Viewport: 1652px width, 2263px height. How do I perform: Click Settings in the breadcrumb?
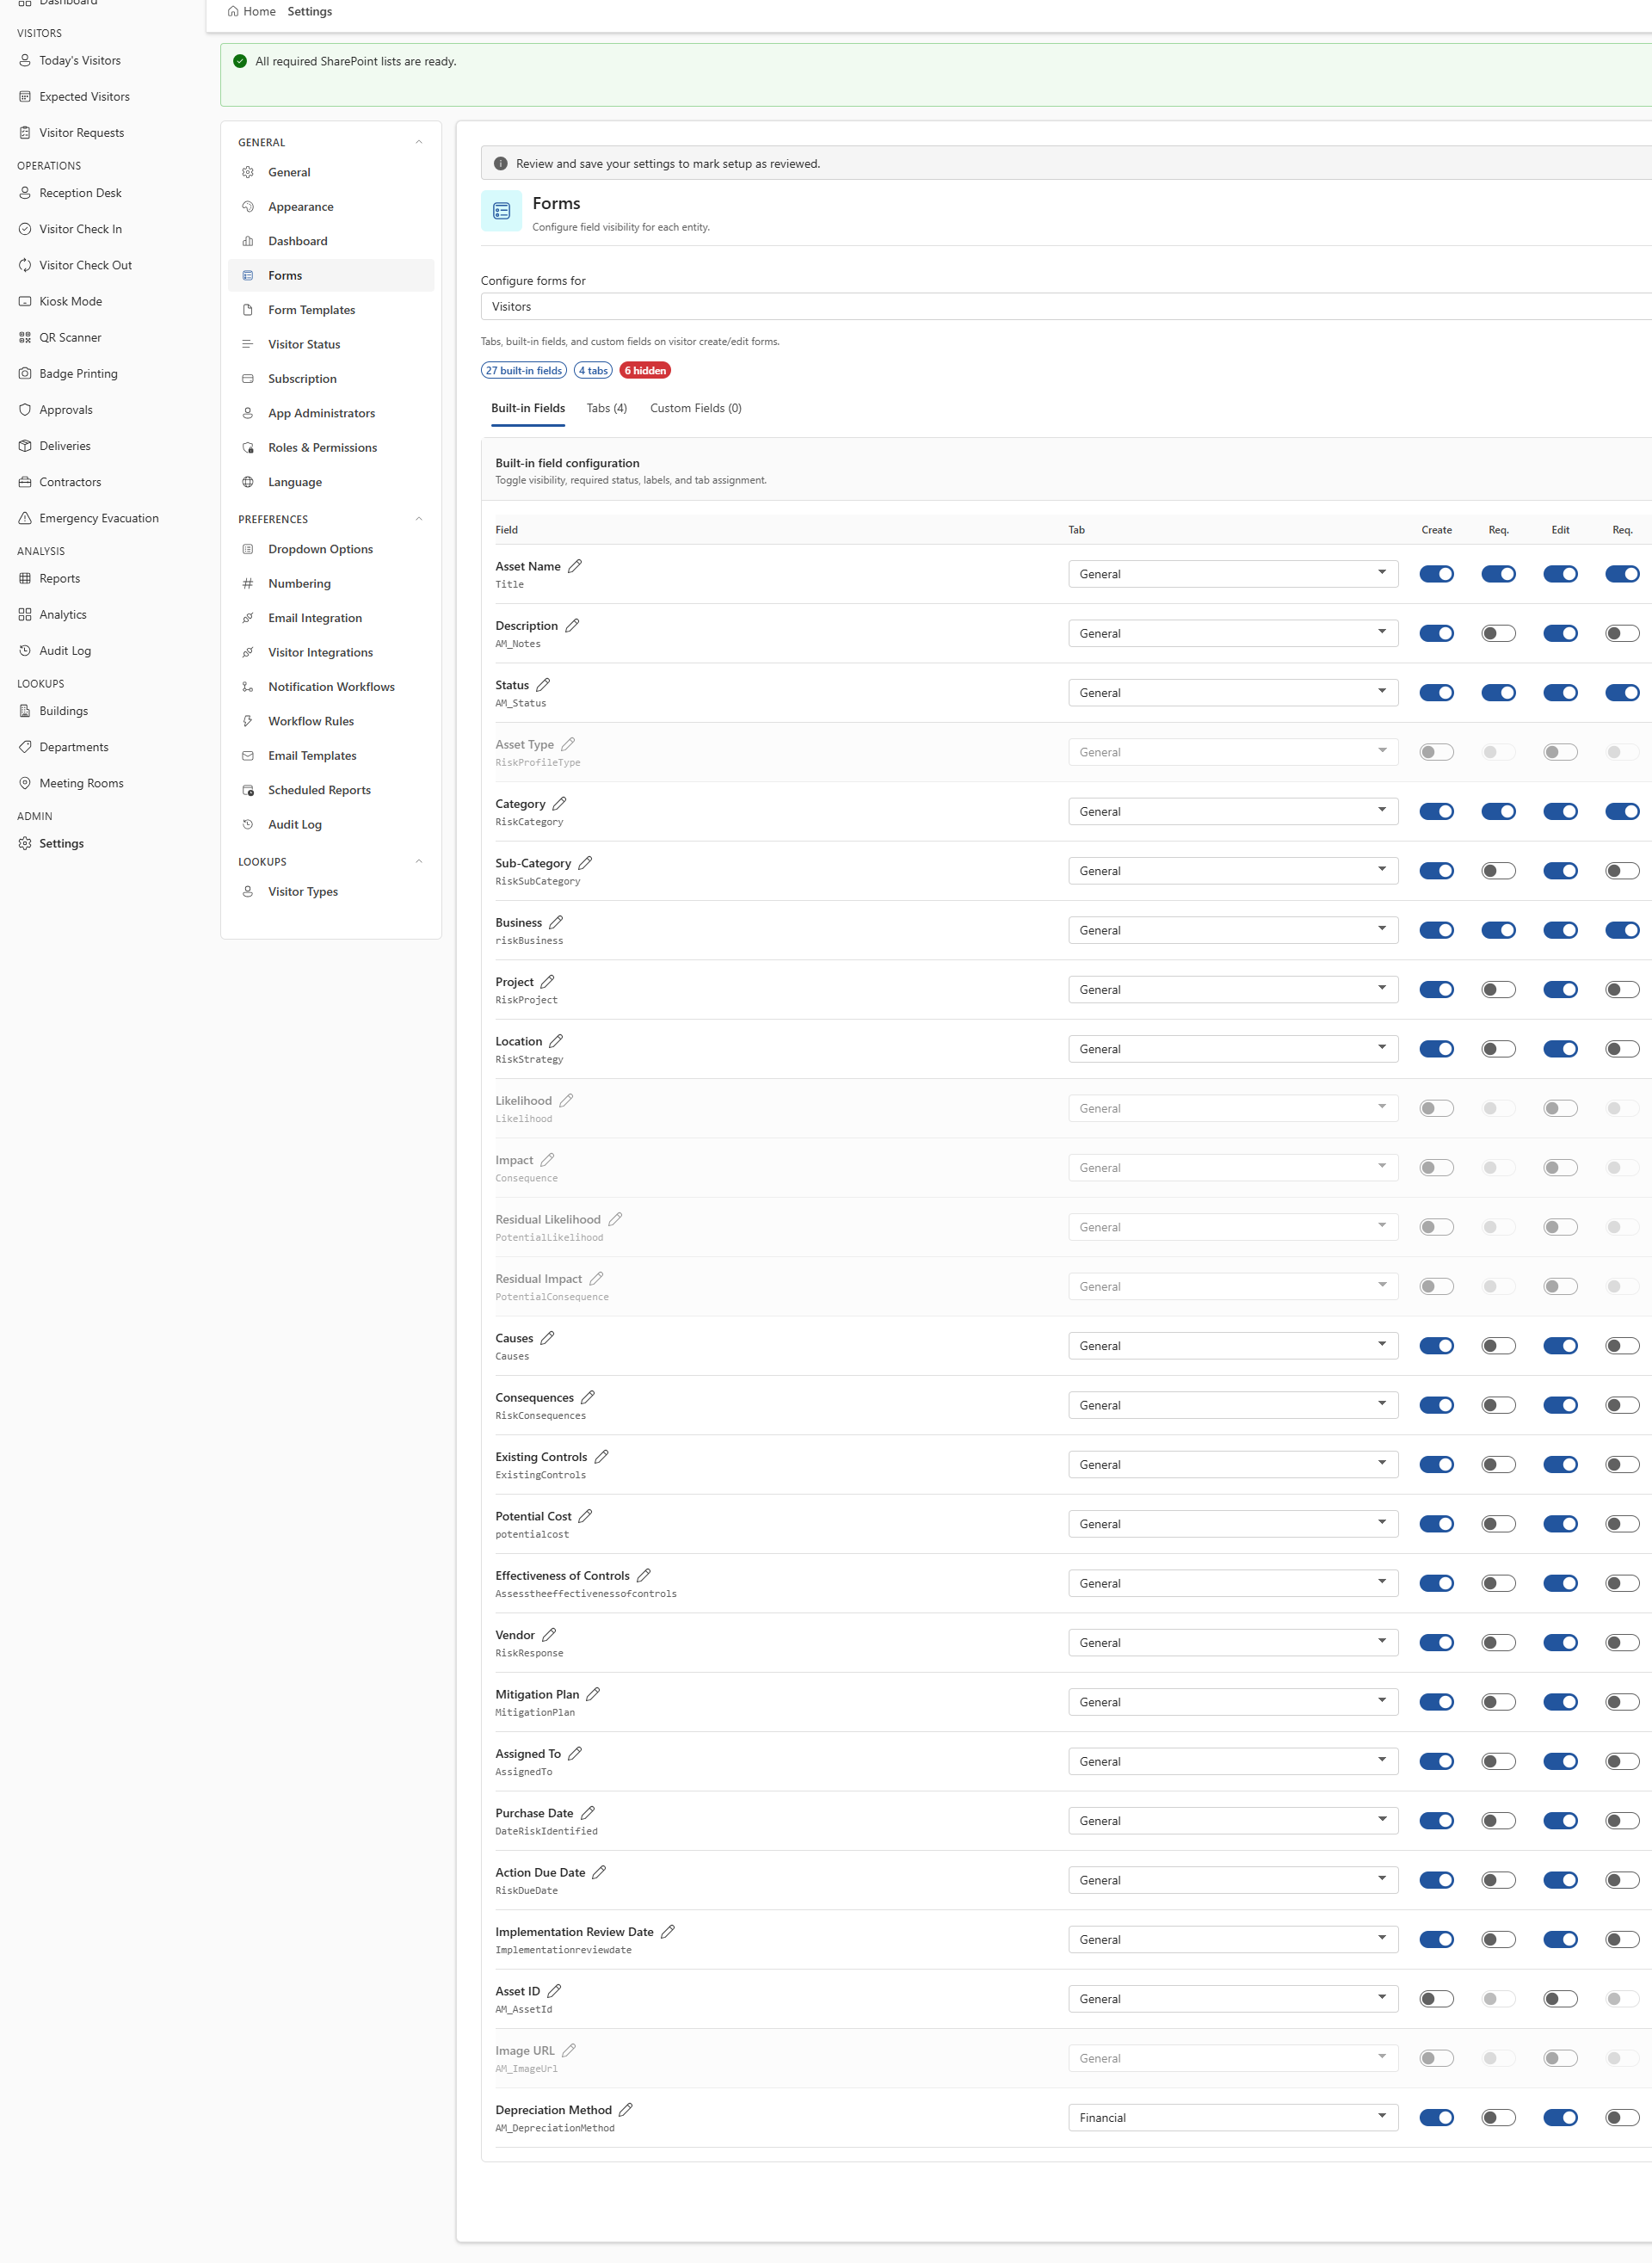pyautogui.click(x=310, y=11)
